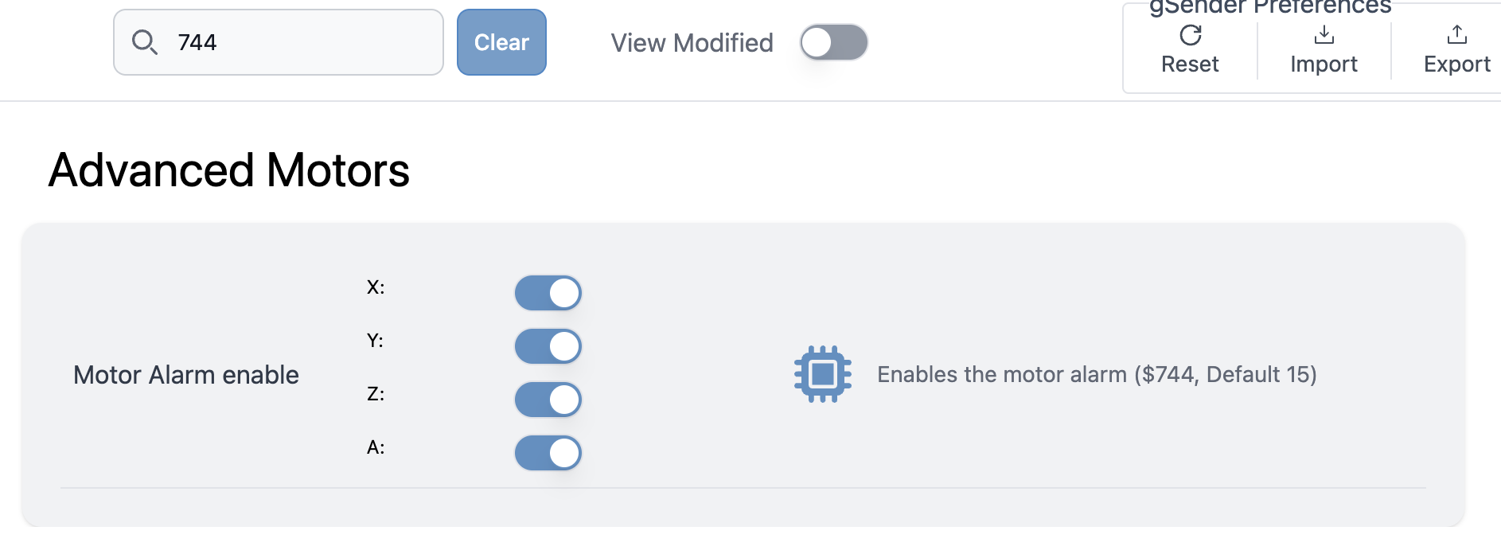1501x554 pixels.
Task: Click the Advanced Motors heading
Action: click(229, 170)
